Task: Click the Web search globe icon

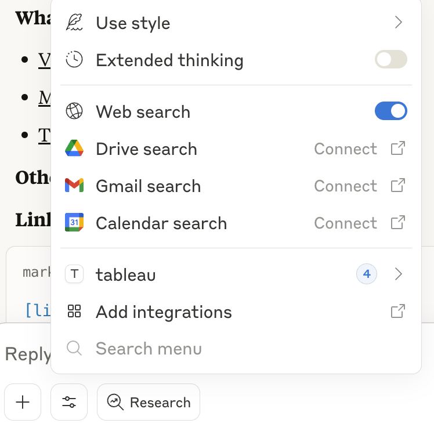Action: (74, 111)
